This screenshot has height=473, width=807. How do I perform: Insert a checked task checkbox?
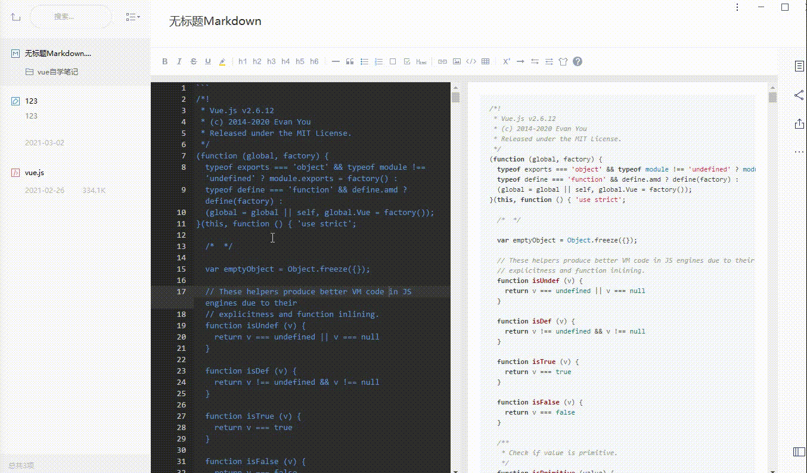[407, 61]
